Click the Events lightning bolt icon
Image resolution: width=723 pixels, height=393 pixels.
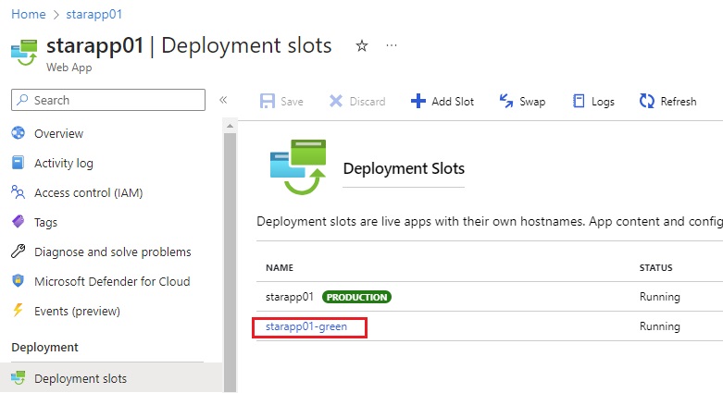[x=18, y=310]
